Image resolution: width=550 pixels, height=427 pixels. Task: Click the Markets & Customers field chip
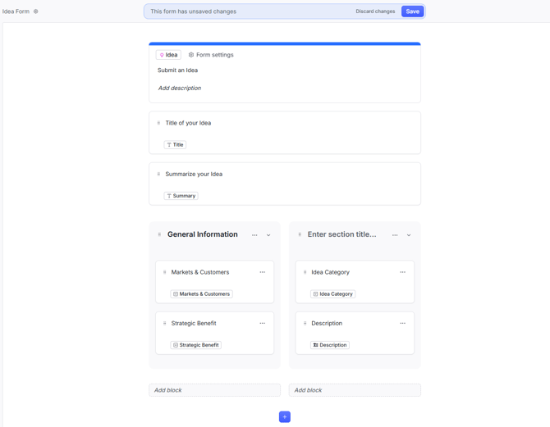pyautogui.click(x=202, y=293)
